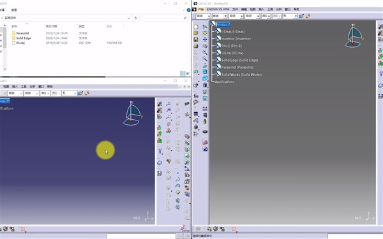Expand the Explorer ribbon chevron
The image size is (383, 239).
(x=184, y=10)
